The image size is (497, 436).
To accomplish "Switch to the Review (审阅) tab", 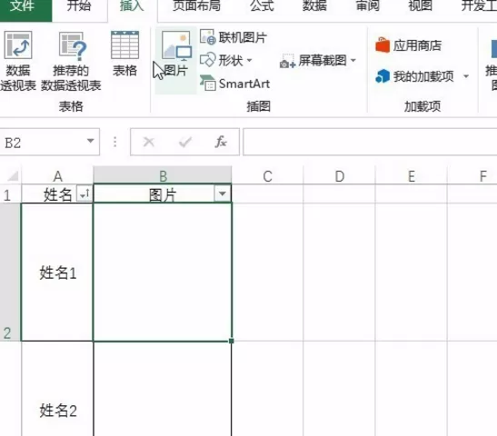I will click(367, 6).
